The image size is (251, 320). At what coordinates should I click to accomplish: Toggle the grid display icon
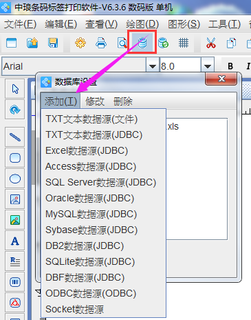pos(184,43)
